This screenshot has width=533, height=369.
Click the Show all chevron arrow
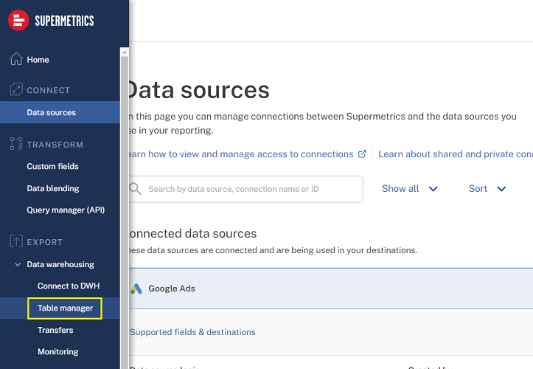pos(433,189)
